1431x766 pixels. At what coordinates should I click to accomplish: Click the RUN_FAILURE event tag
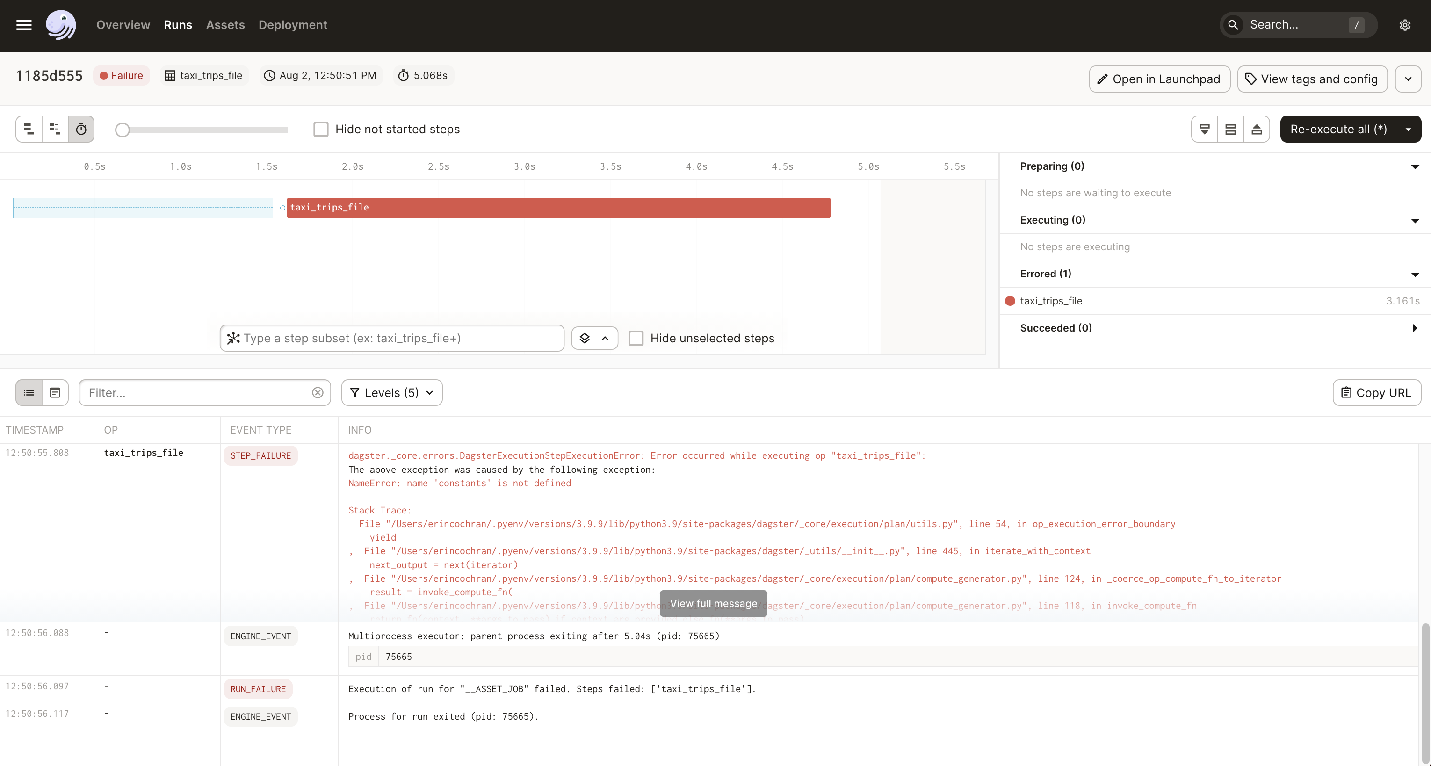[258, 689]
